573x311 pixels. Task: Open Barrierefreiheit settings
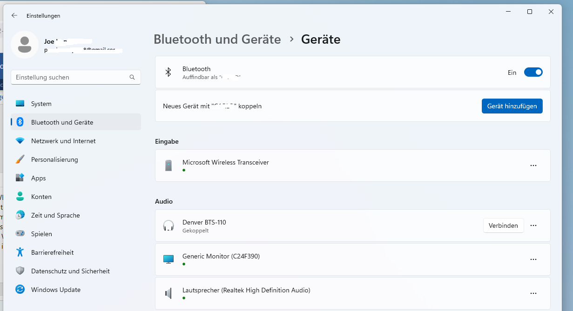coord(76,252)
